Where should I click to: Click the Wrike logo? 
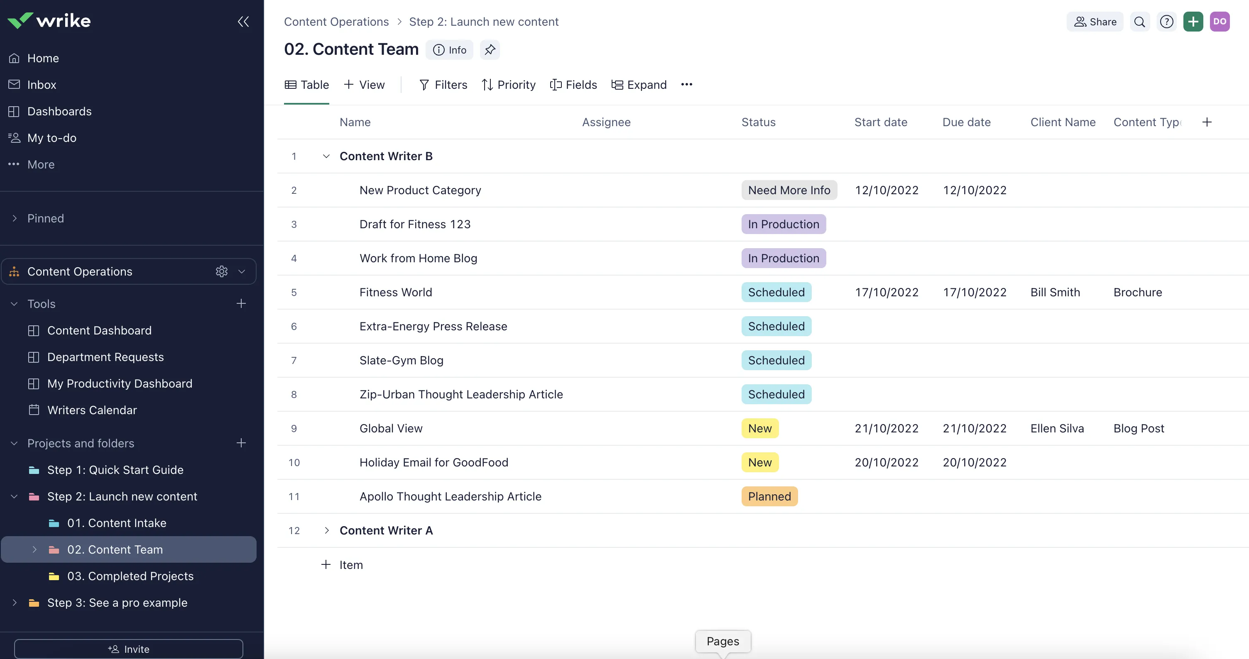(49, 20)
